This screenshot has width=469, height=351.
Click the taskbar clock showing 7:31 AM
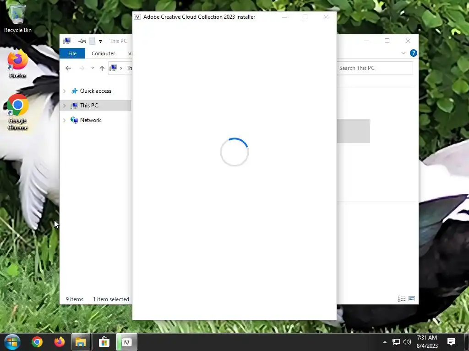[427, 342]
